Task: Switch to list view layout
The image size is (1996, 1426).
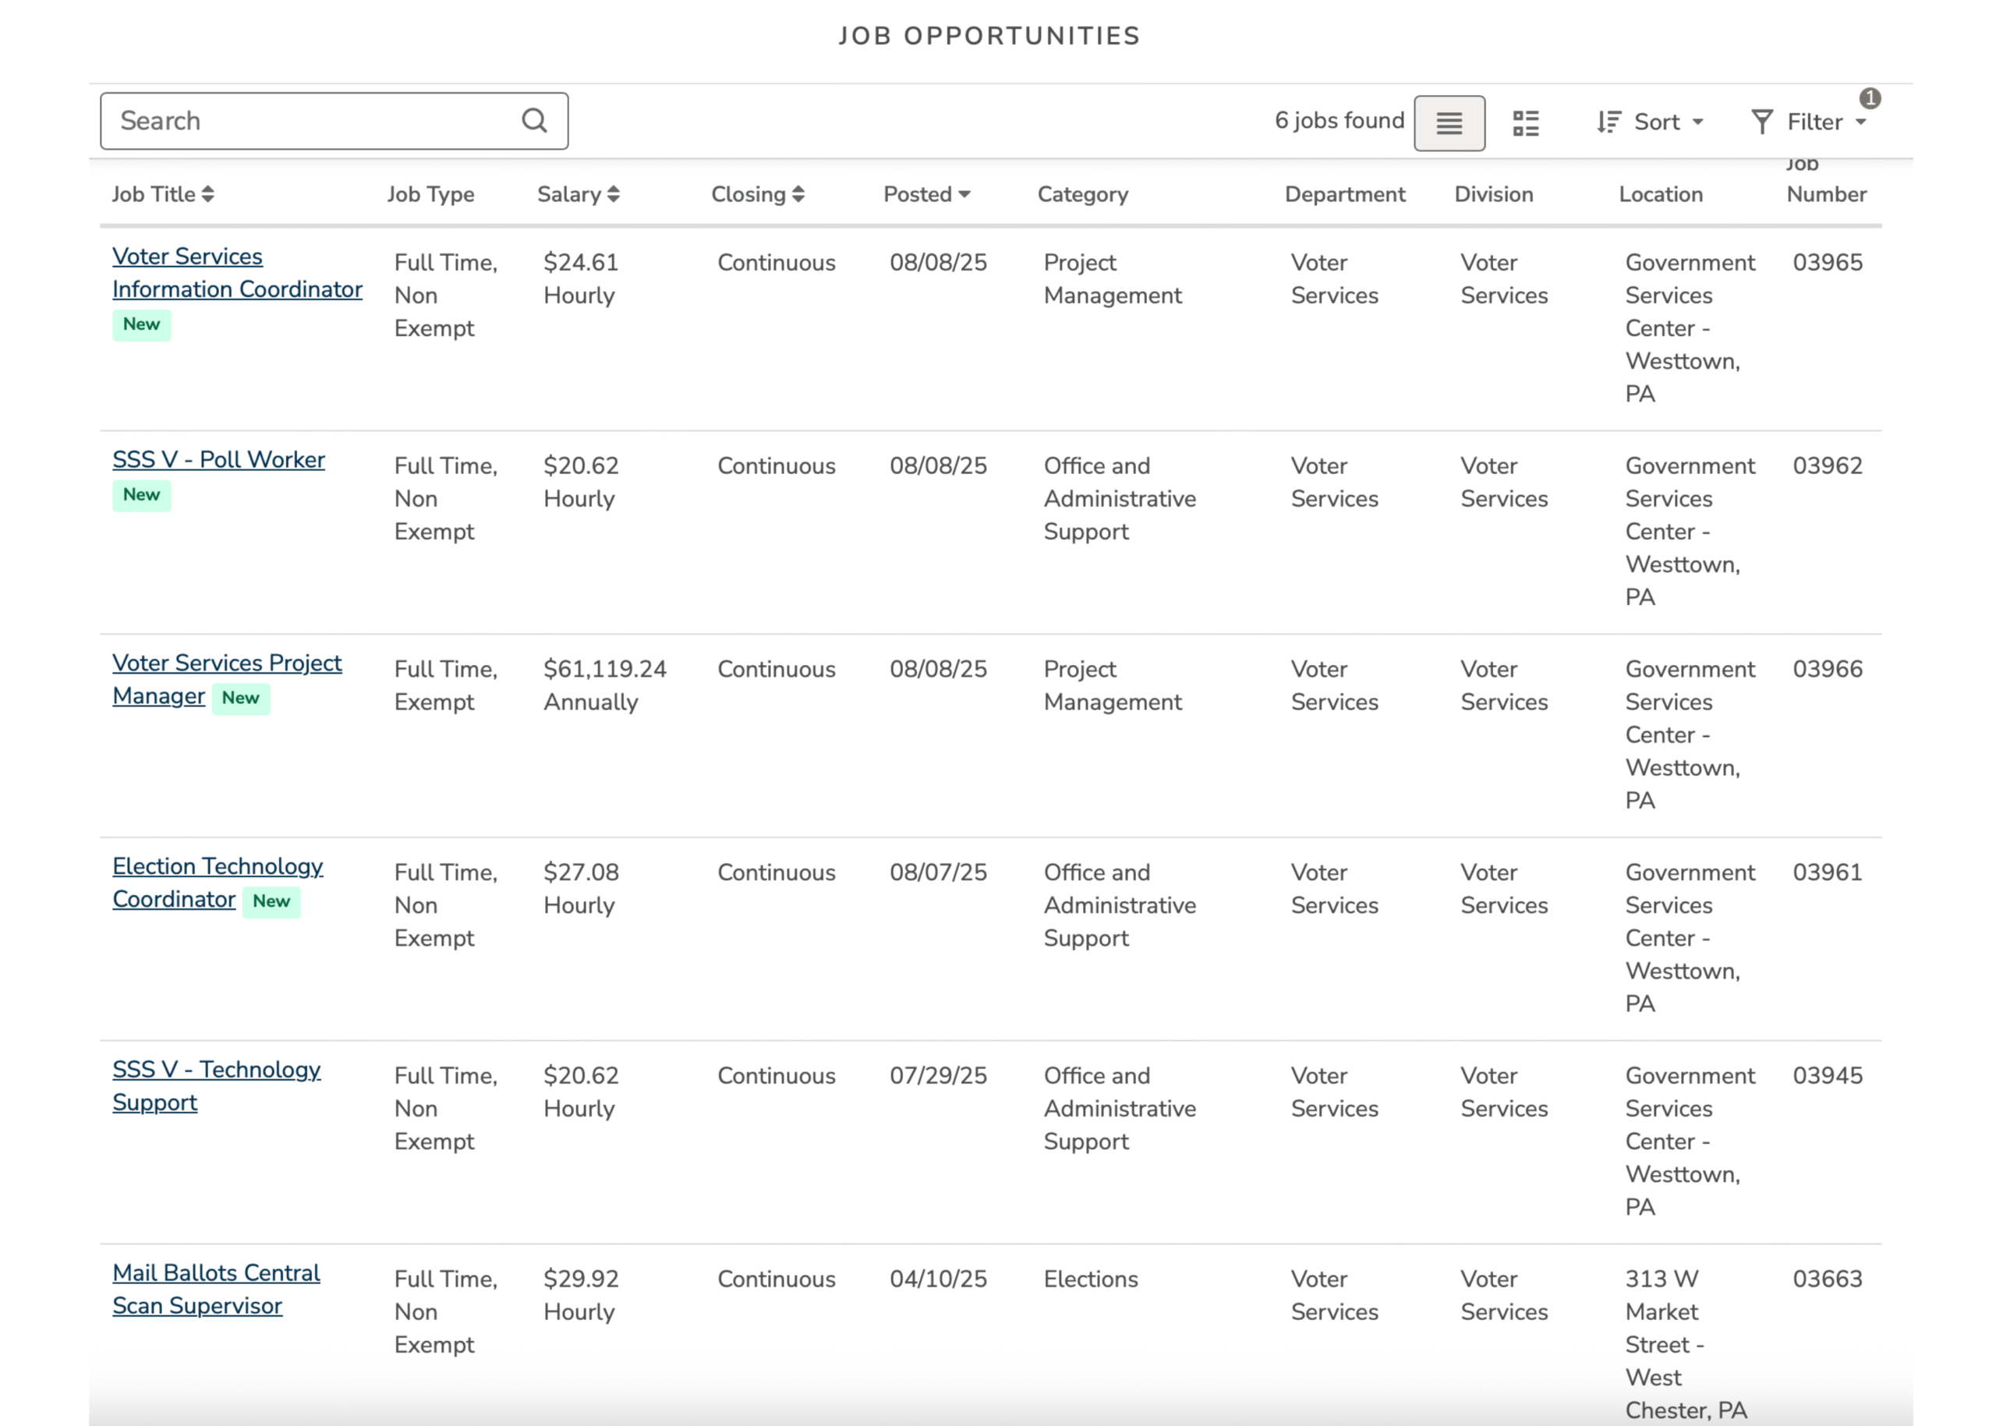Action: click(1449, 123)
